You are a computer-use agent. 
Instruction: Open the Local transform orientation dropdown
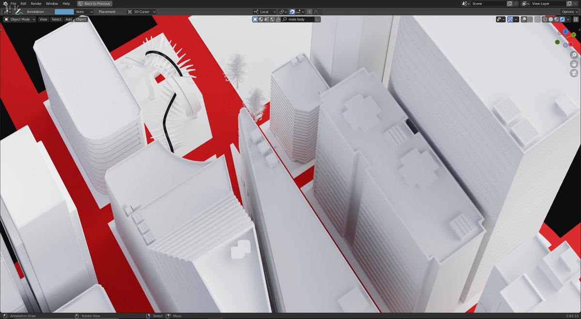click(265, 12)
